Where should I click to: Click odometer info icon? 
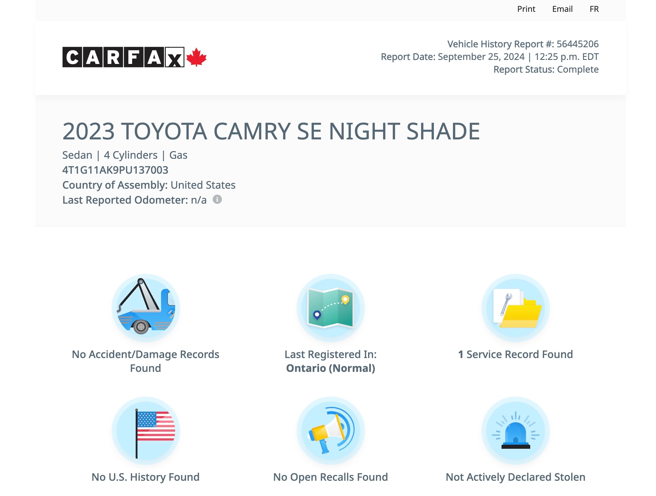click(x=217, y=199)
